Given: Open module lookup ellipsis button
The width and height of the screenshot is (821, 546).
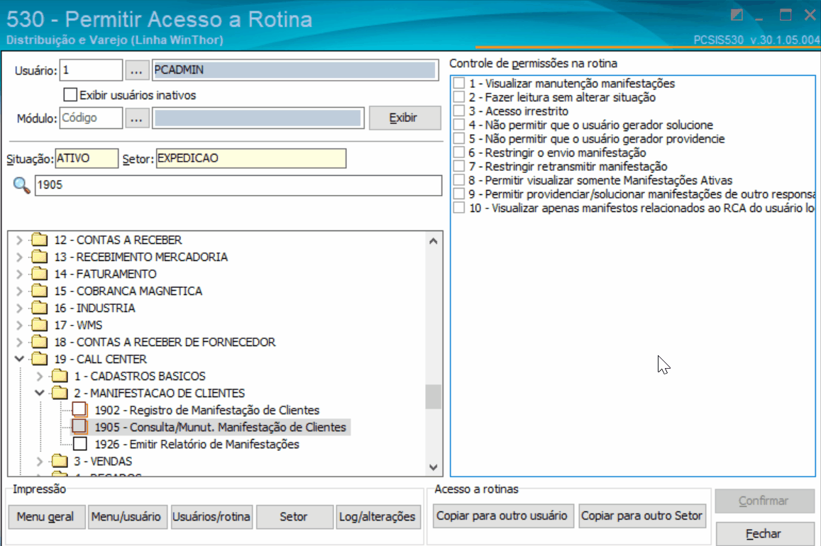Looking at the screenshot, I should (x=137, y=118).
